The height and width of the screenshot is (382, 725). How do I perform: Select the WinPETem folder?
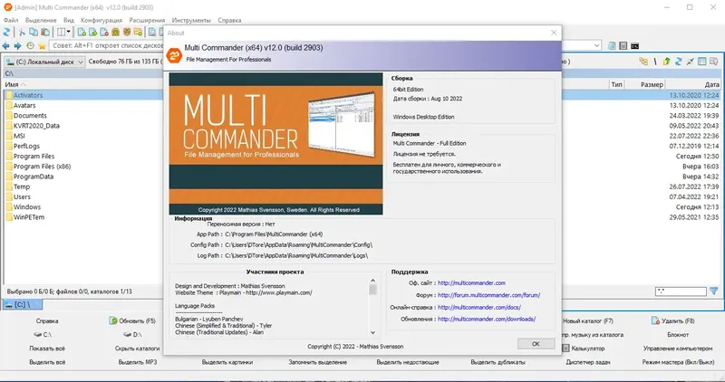point(29,217)
